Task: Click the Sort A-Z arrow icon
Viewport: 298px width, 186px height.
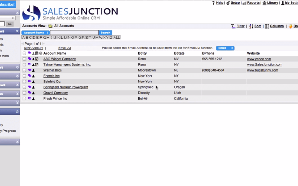Action: point(251,26)
